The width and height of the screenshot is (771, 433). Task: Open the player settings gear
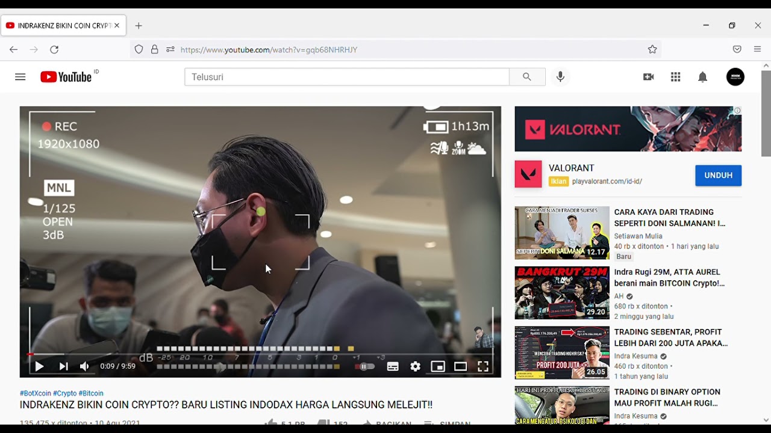(416, 366)
